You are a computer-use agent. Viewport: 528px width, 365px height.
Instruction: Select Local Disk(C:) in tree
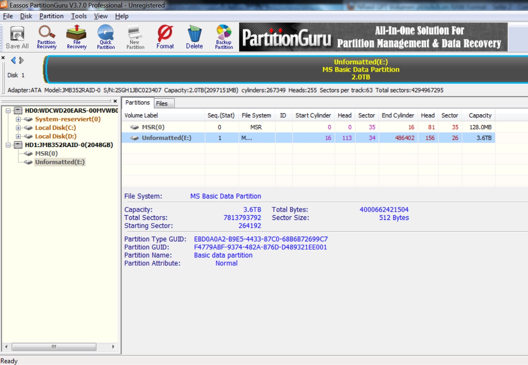tap(55, 128)
